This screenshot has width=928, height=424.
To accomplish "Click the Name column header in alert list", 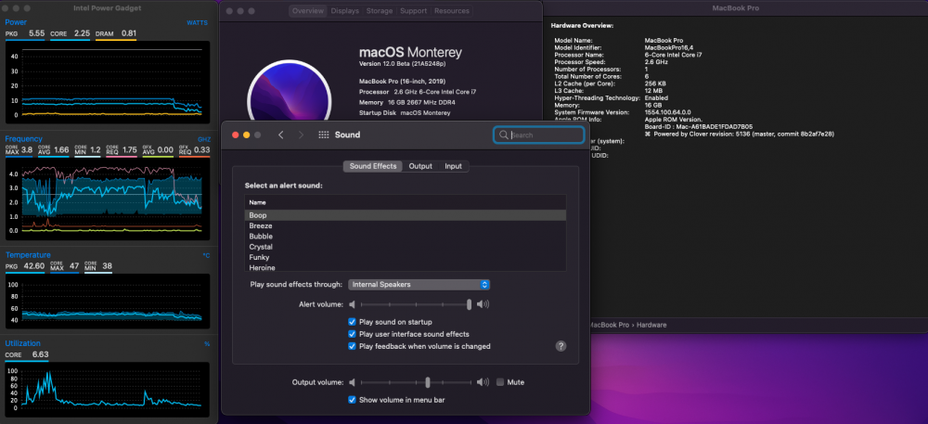I will 406,202.
